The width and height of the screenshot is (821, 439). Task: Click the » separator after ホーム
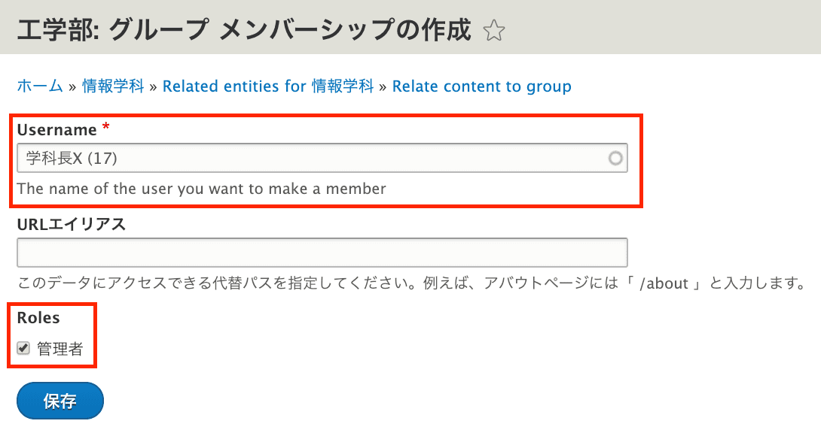72,86
